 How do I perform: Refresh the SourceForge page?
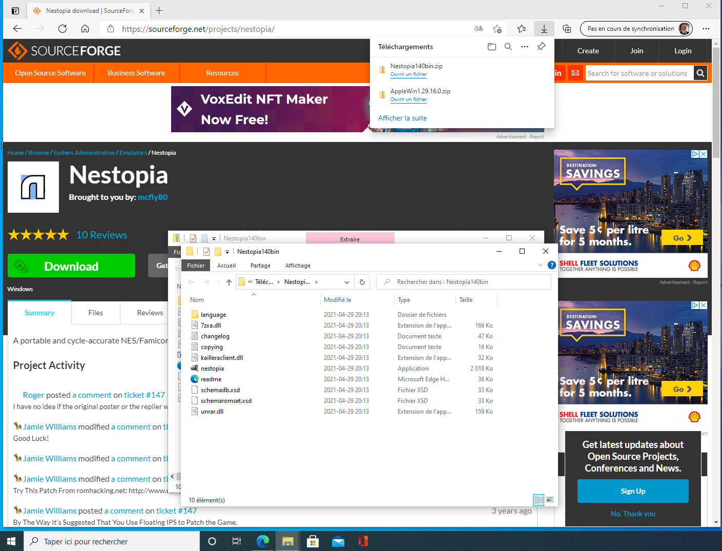tap(63, 29)
